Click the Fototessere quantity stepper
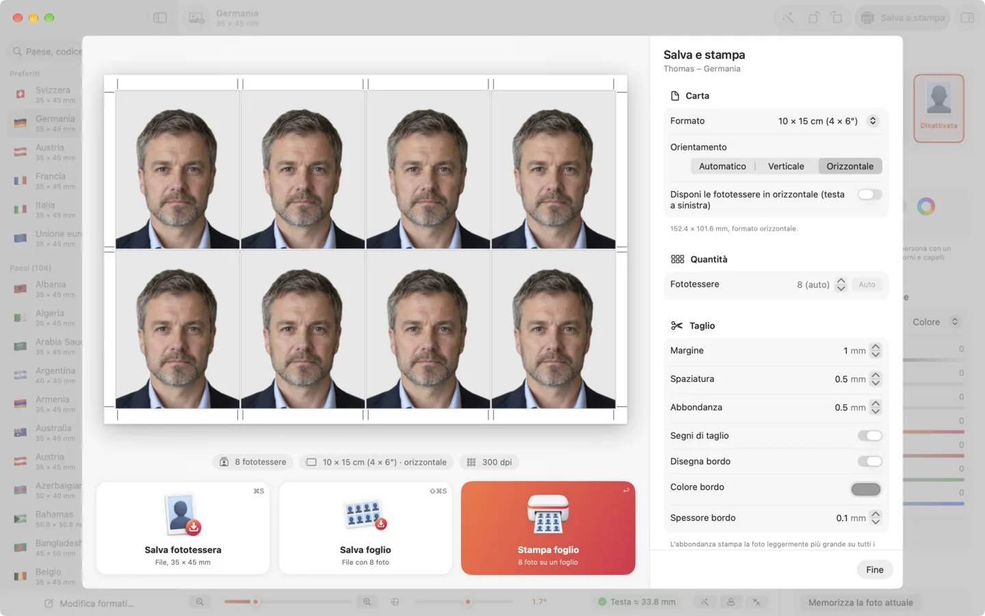This screenshot has height=616, width=985. (841, 285)
